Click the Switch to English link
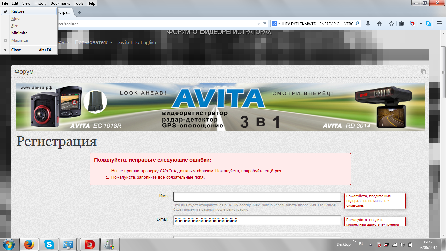The image size is (446, 251). (x=137, y=42)
